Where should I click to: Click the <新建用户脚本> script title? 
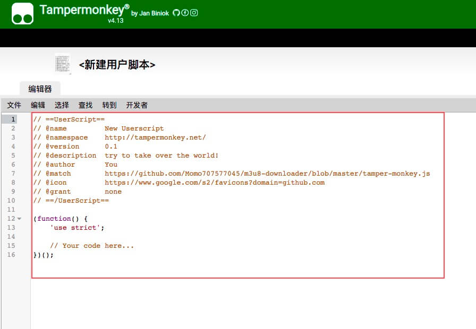tap(117, 65)
